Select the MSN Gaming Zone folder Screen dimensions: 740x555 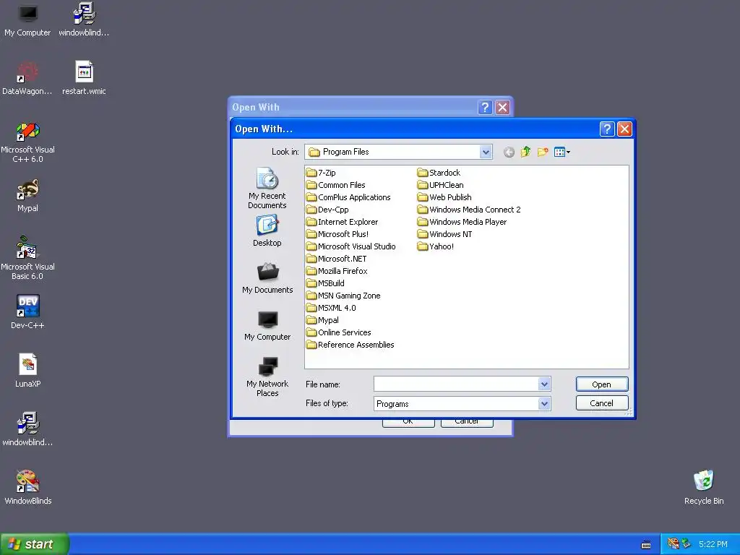tap(343, 296)
